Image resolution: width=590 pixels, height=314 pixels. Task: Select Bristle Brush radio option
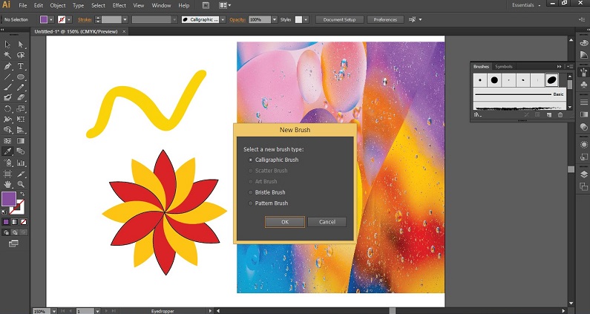(251, 192)
